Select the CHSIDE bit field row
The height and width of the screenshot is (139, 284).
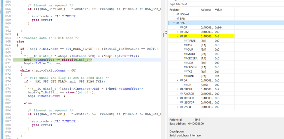[x=201, y=67]
